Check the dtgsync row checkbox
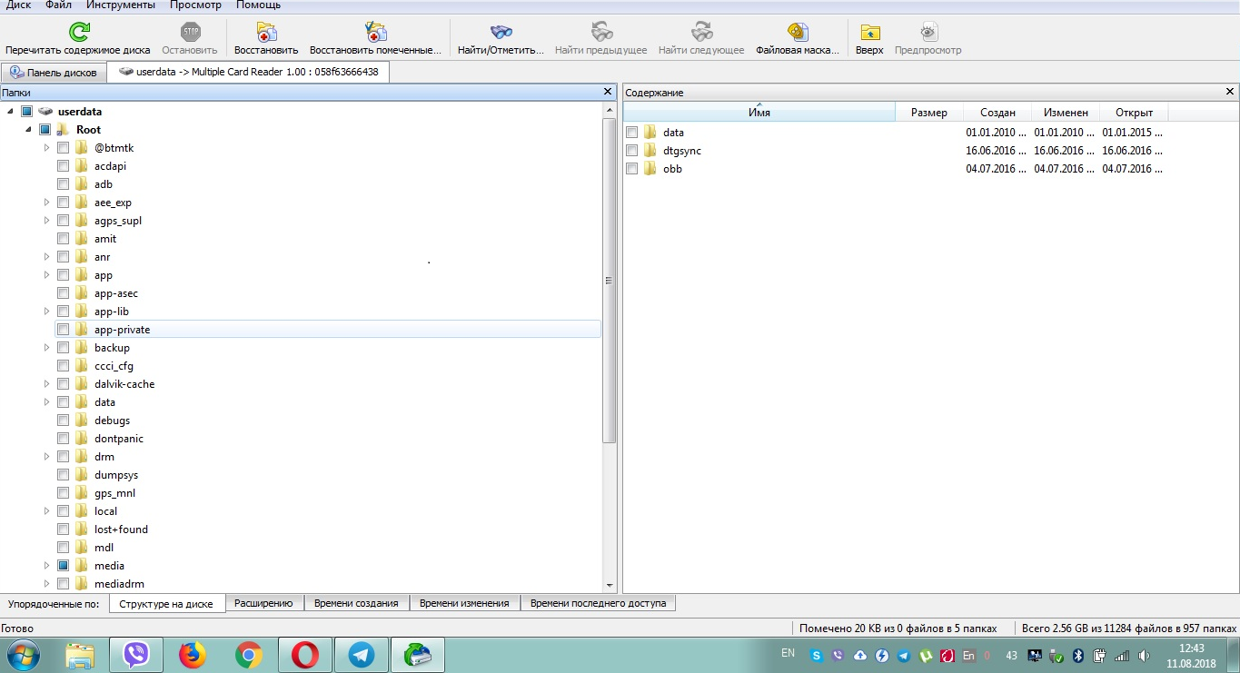1240x673 pixels. click(632, 151)
